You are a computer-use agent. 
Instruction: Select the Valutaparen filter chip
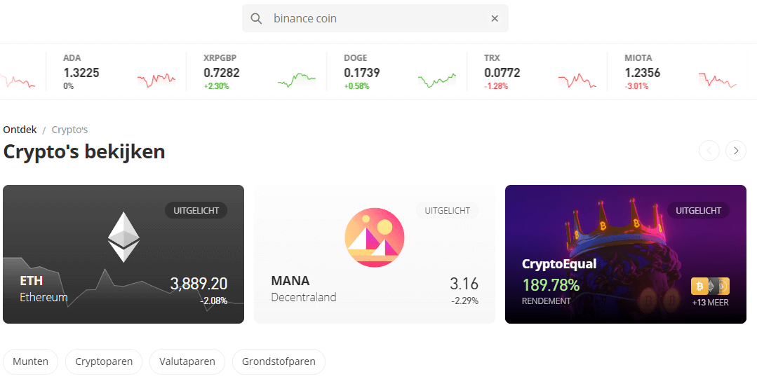(x=187, y=361)
